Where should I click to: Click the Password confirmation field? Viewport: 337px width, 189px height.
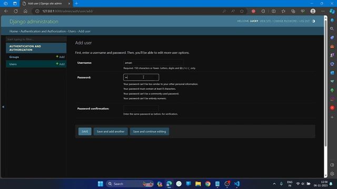(x=141, y=108)
